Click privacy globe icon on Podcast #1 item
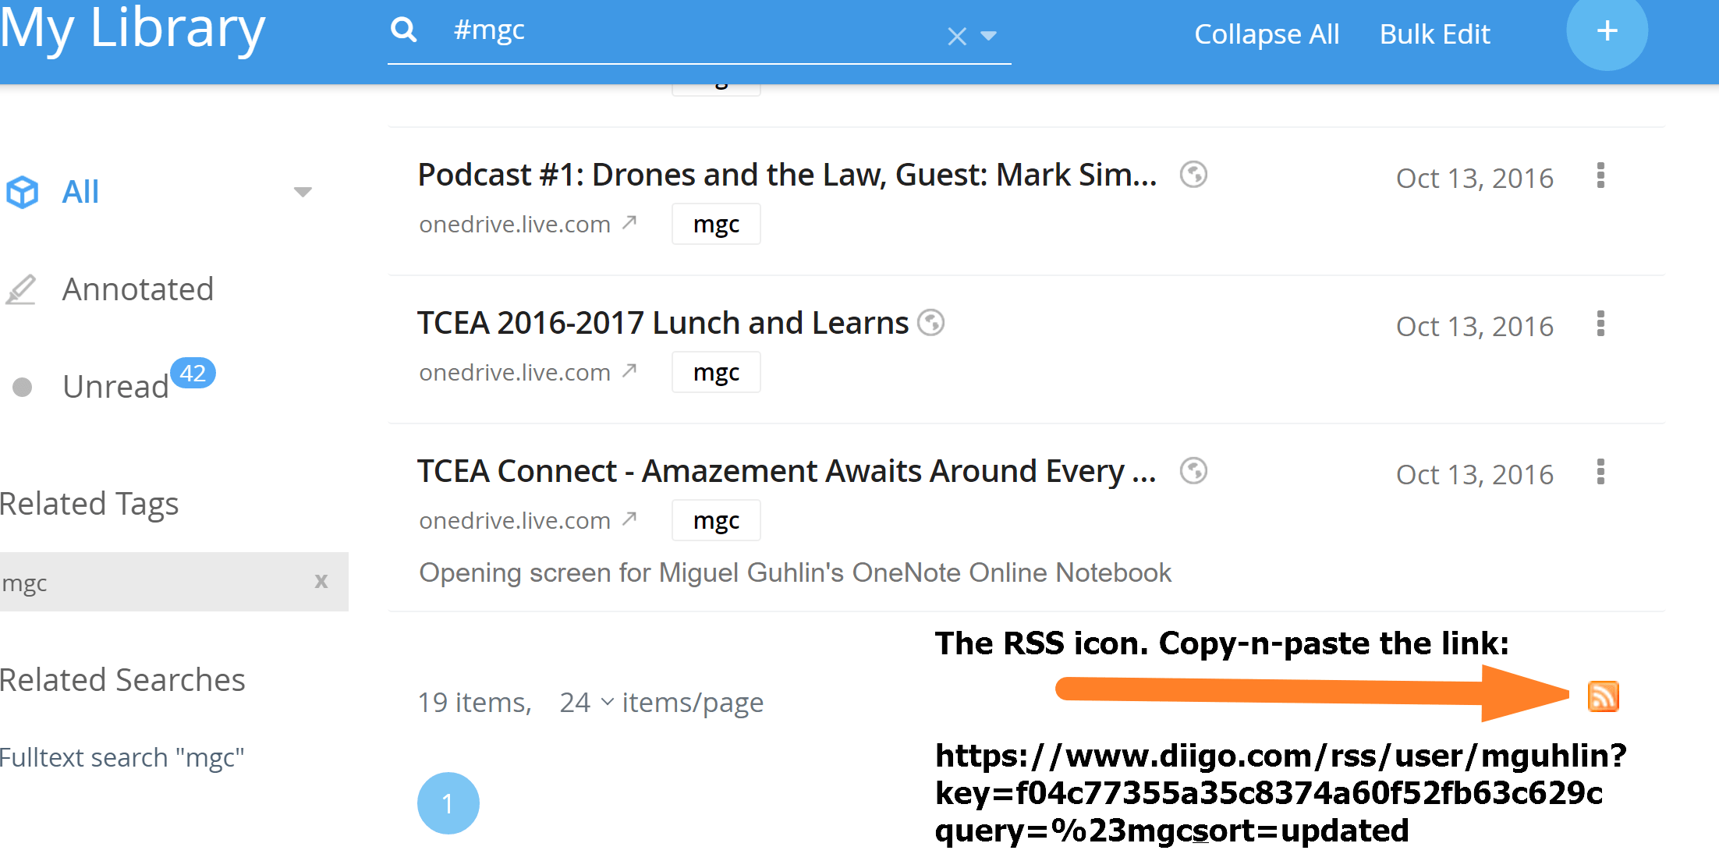 tap(1193, 175)
